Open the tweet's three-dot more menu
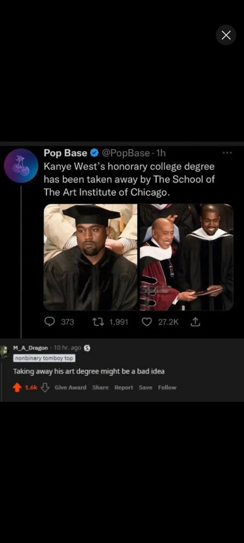 pyautogui.click(x=227, y=153)
